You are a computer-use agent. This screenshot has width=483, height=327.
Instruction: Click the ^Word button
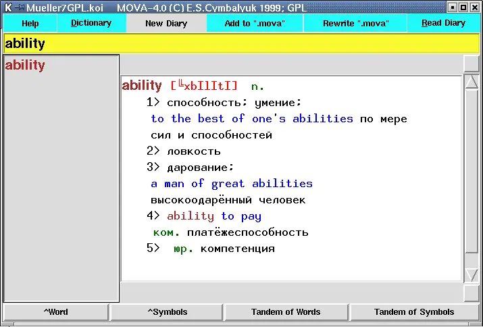[55, 312]
